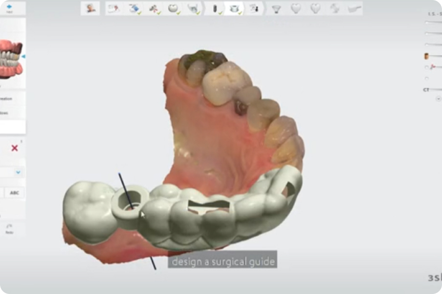Toggle the radio circle next to the pin icon
The height and width of the screenshot is (294, 442).
(x=427, y=67)
